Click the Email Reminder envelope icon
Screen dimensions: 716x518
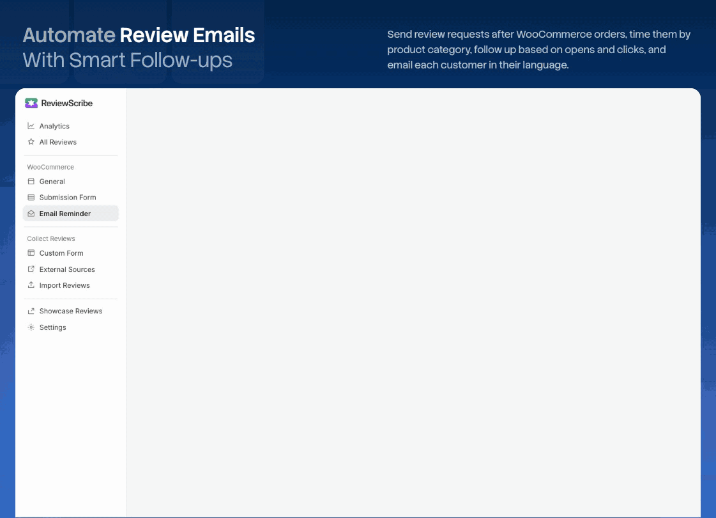[x=31, y=214]
